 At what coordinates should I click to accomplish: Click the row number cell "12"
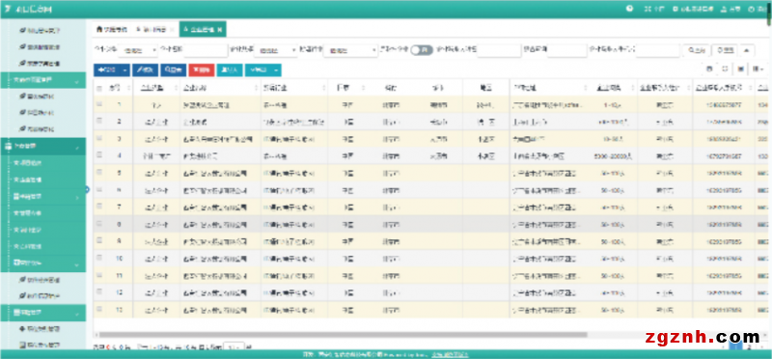(119, 292)
